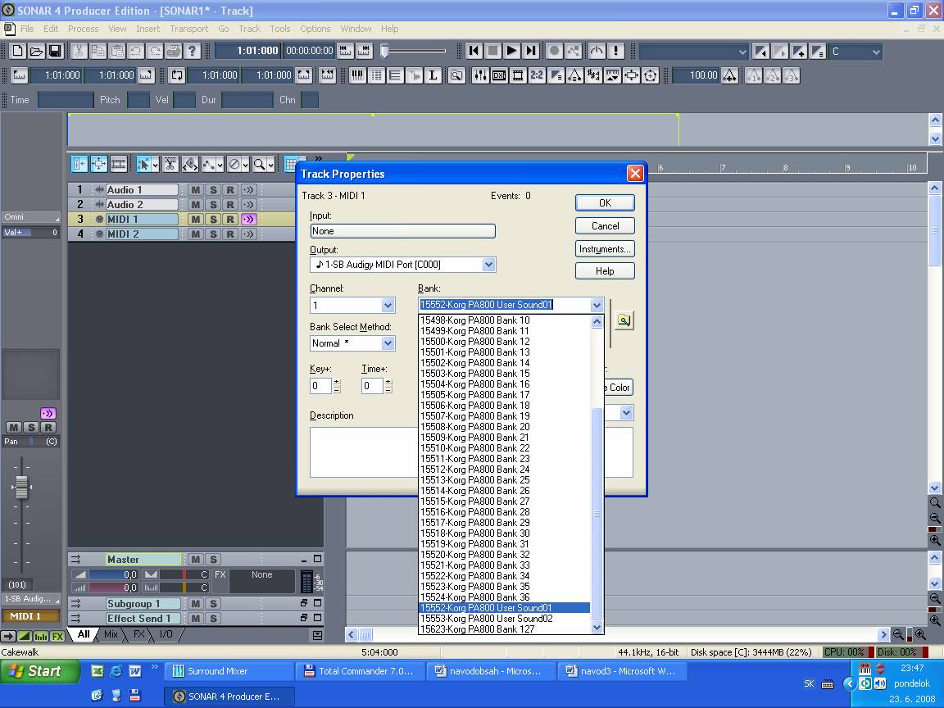Screen dimensions: 944x708
Task: Switch to the I/O tab
Action: coord(166,634)
